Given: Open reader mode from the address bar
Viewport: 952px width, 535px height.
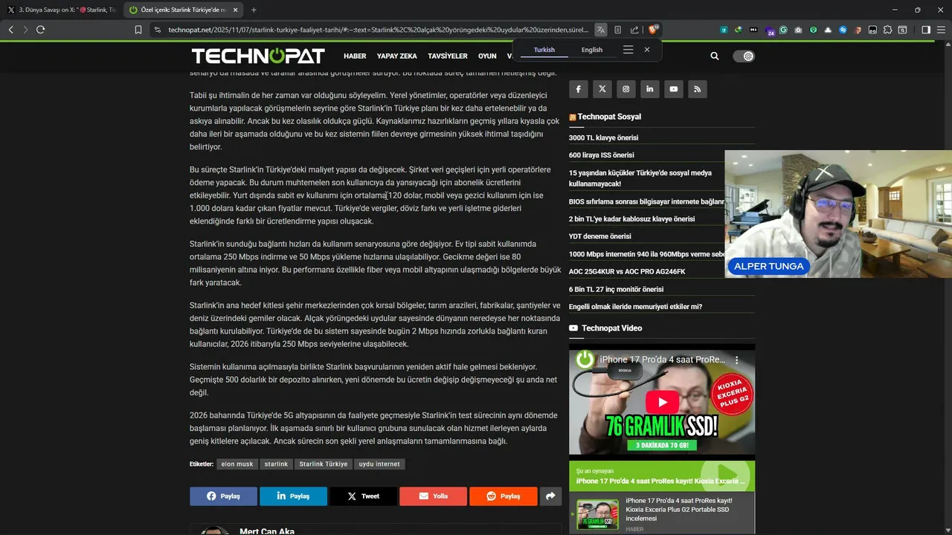Looking at the screenshot, I should point(617,30).
